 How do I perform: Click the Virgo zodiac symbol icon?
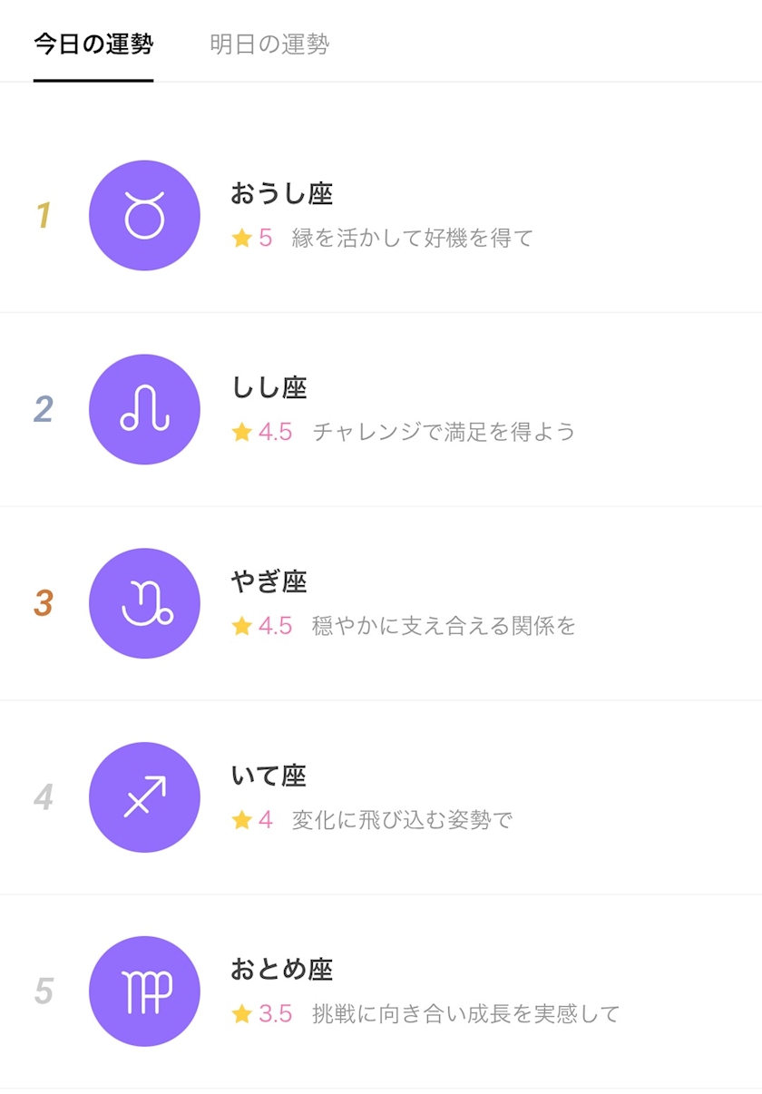click(x=144, y=991)
